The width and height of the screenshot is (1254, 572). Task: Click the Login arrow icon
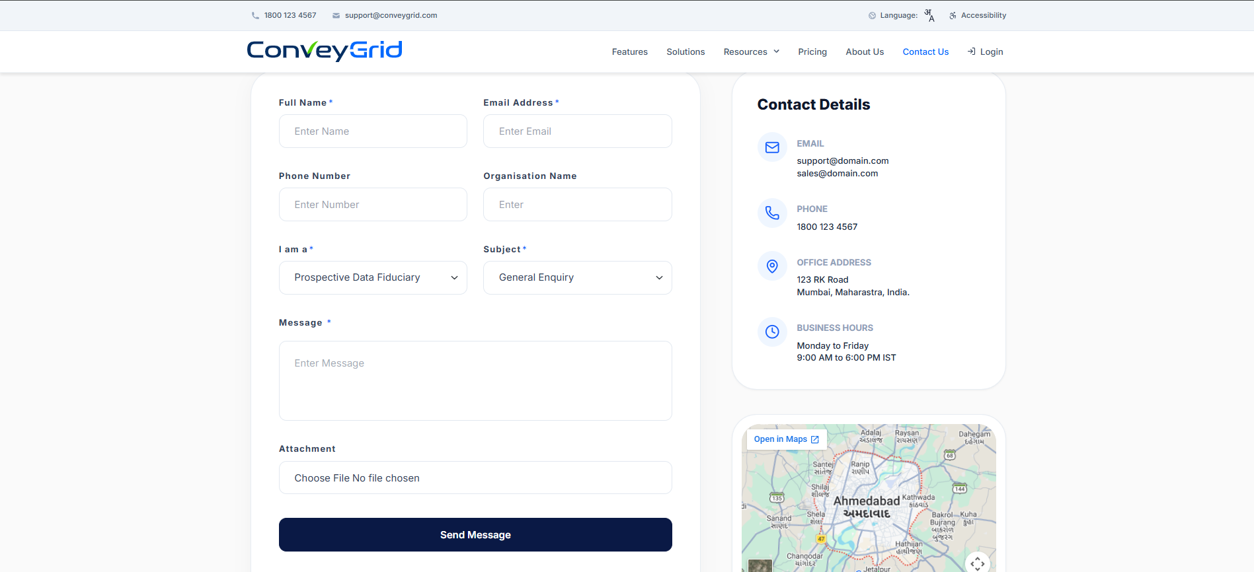971,52
